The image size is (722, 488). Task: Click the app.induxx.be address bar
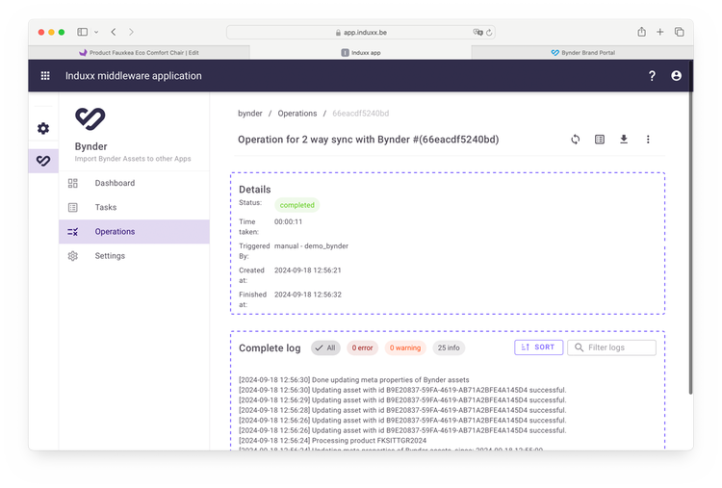pyautogui.click(x=361, y=32)
